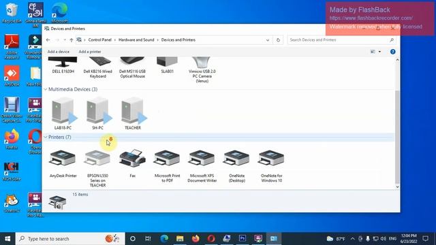Open Firefox desktop shortcut
This screenshot has width=436, height=245.
(12, 140)
